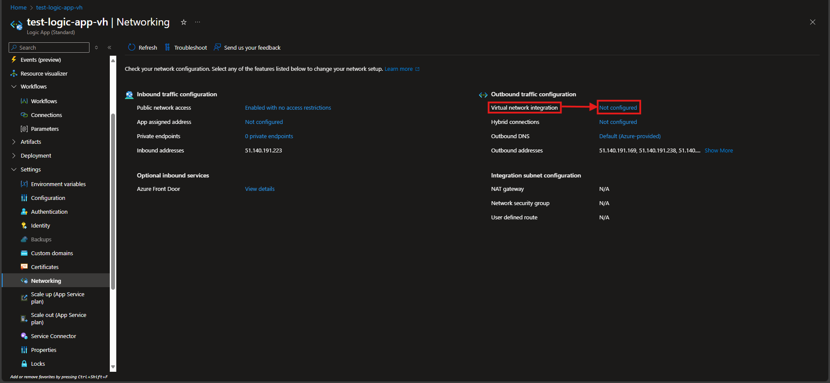Click the 'Network security group' label
The width and height of the screenshot is (830, 383).
[520, 203]
